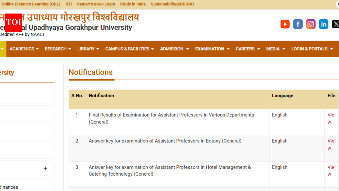The width and height of the screenshot is (339, 191).
Task: Open Samarth eGov Login link
Action: (96, 4)
